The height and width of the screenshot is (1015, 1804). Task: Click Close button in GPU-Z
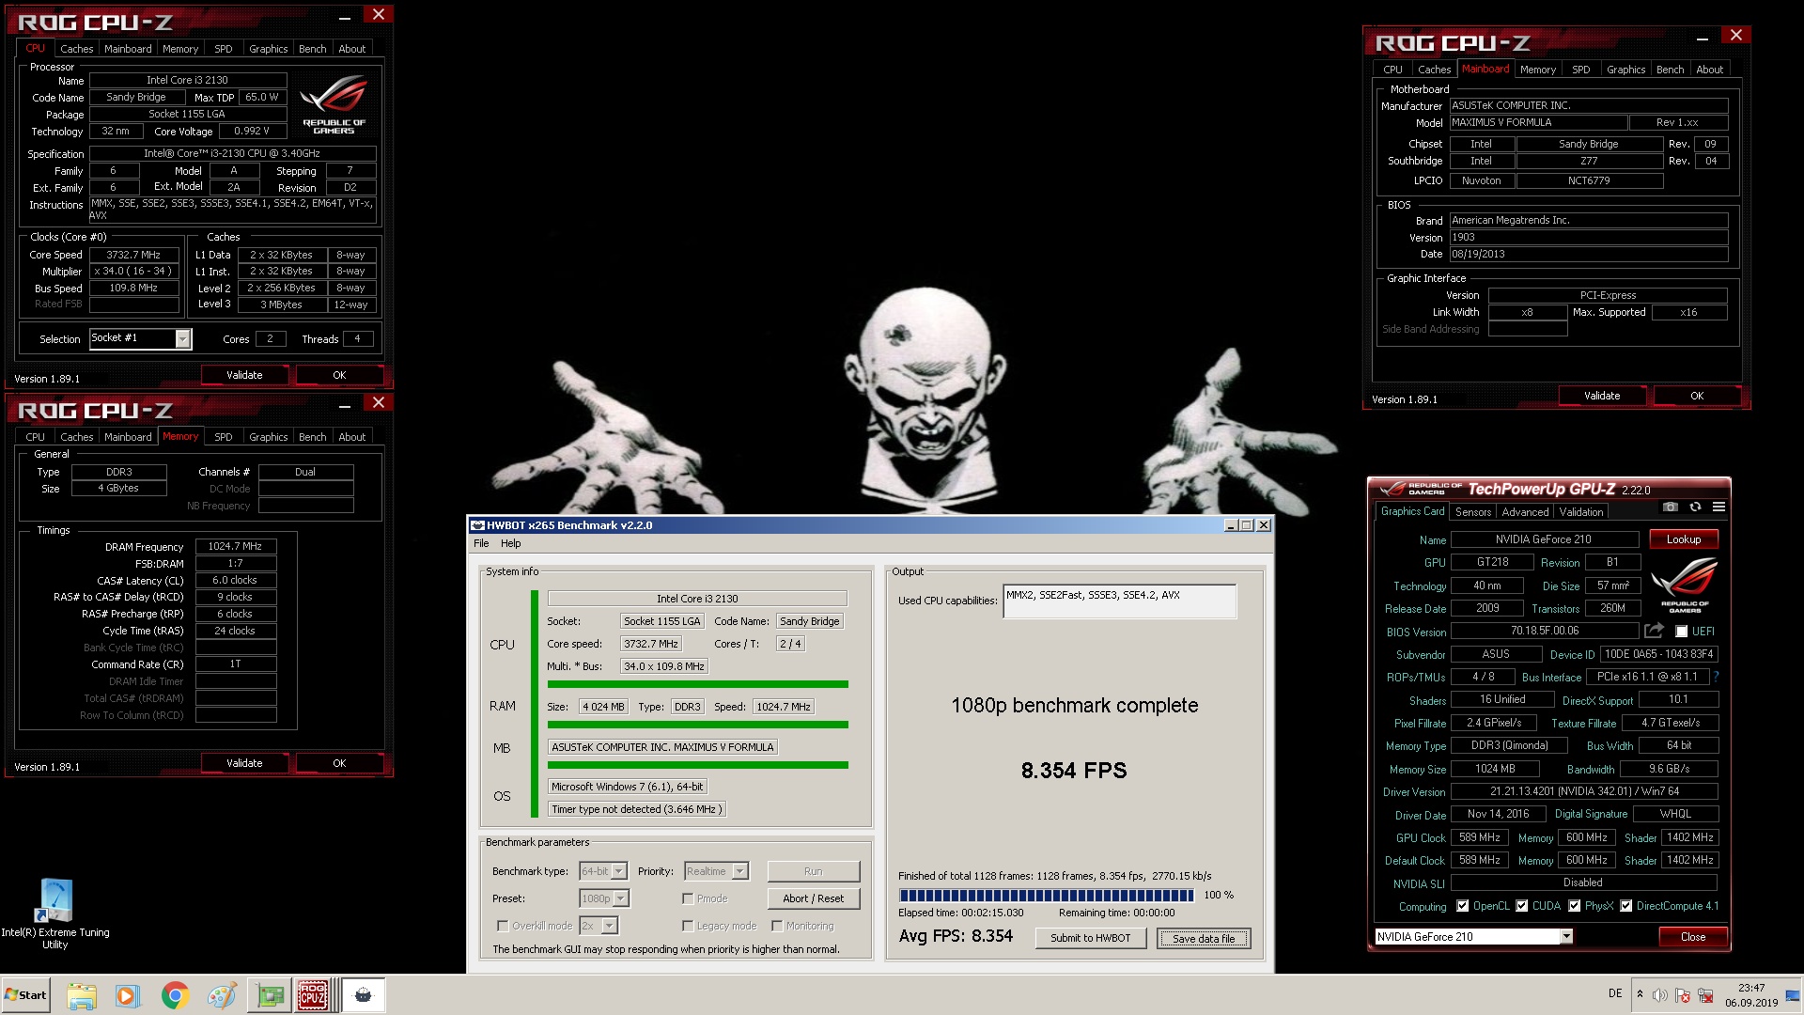(1692, 936)
